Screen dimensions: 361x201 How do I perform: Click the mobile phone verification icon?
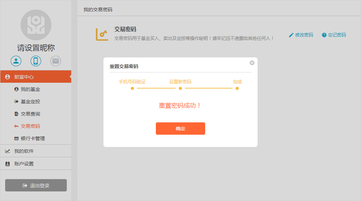pyautogui.click(x=36, y=61)
